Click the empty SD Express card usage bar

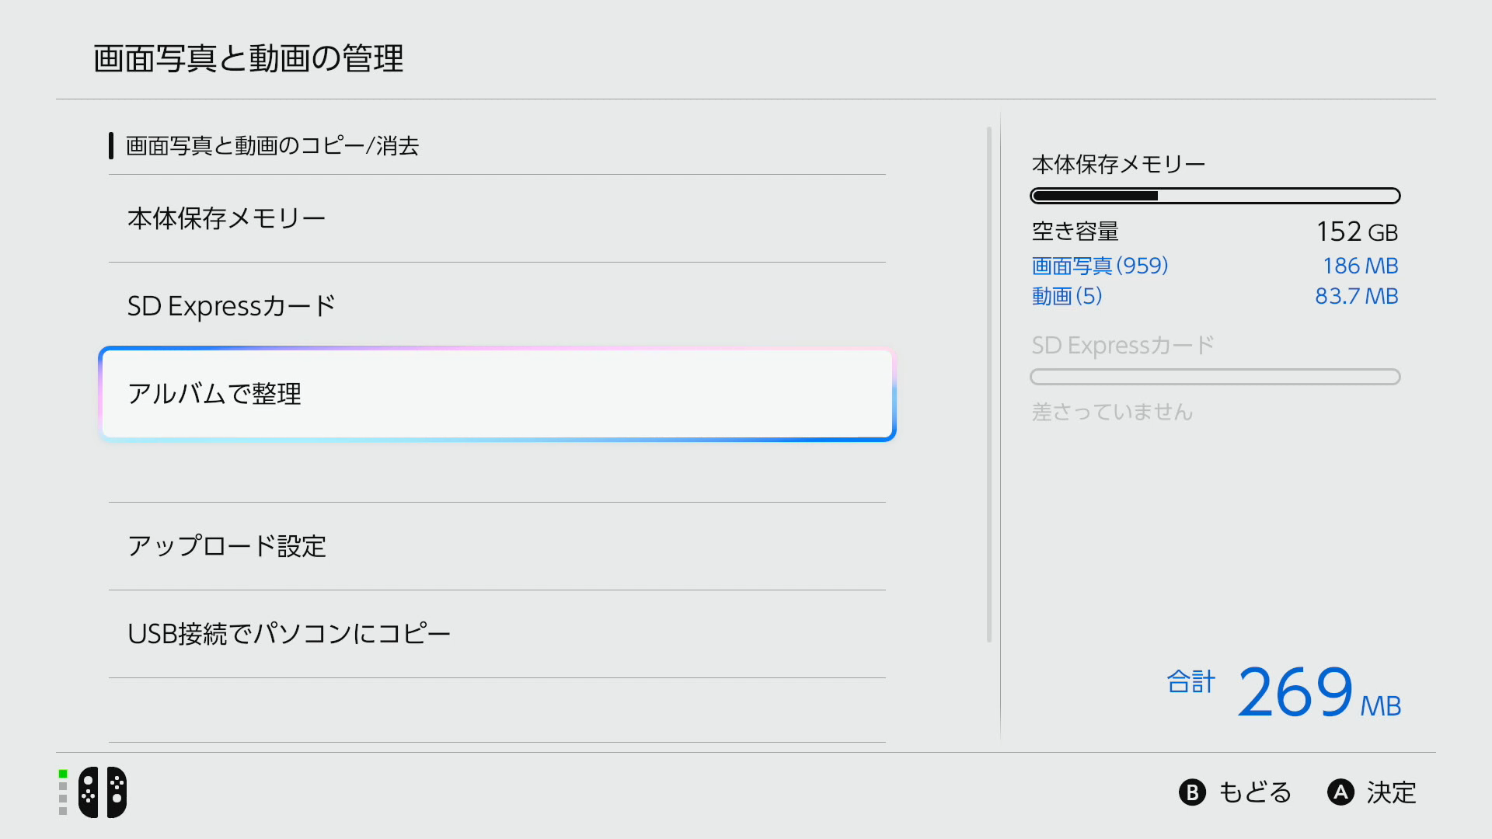(x=1215, y=377)
